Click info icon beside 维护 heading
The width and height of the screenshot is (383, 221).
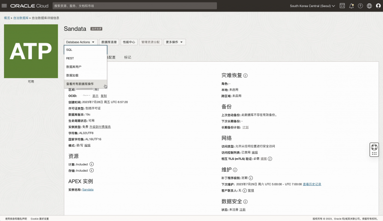(235, 170)
